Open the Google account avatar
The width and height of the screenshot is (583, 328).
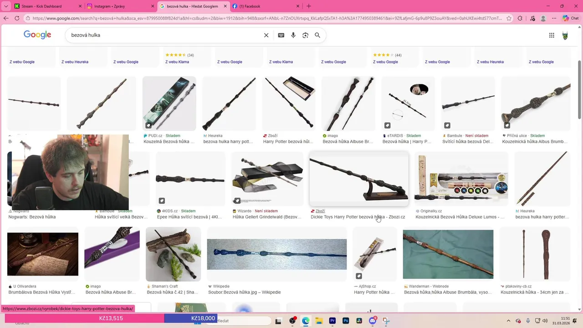point(565,35)
